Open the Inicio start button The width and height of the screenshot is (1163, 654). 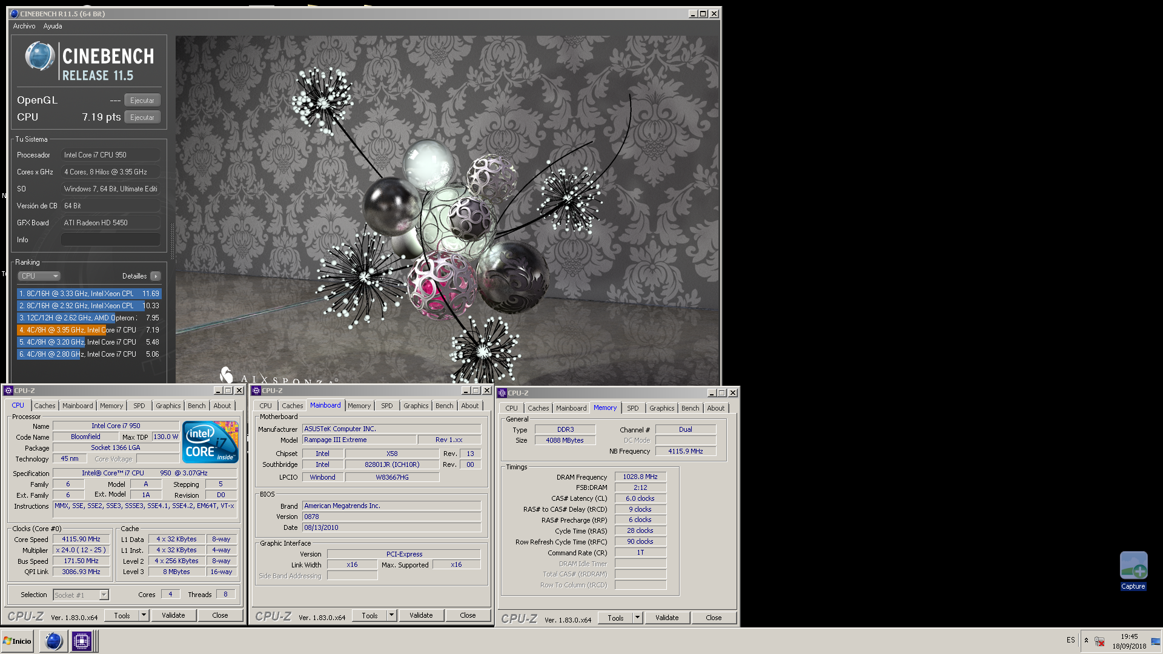point(18,641)
